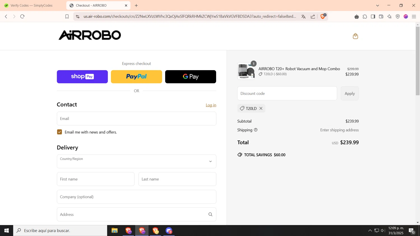Viewport: 420px width, 236px height.
Task: Select the Checkout - AIRROBO tab
Action: point(98,5)
